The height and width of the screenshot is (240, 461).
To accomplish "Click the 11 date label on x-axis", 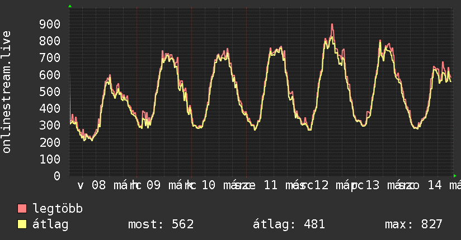I will pos(270,185).
